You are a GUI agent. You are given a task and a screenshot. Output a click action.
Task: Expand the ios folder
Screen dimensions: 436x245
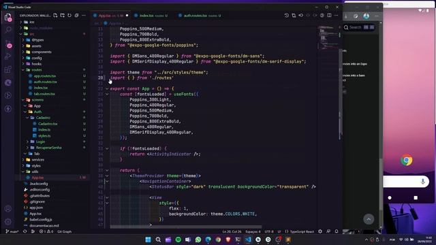(x=32, y=22)
